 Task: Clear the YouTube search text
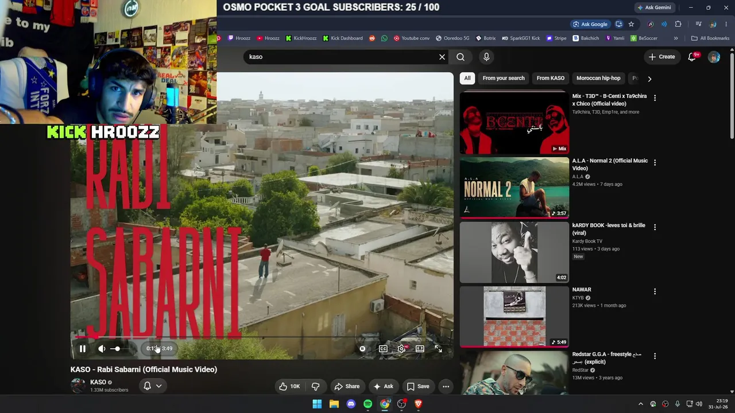tap(442, 57)
